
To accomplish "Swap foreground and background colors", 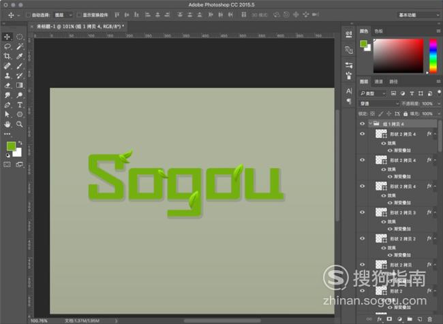I will 20,143.
